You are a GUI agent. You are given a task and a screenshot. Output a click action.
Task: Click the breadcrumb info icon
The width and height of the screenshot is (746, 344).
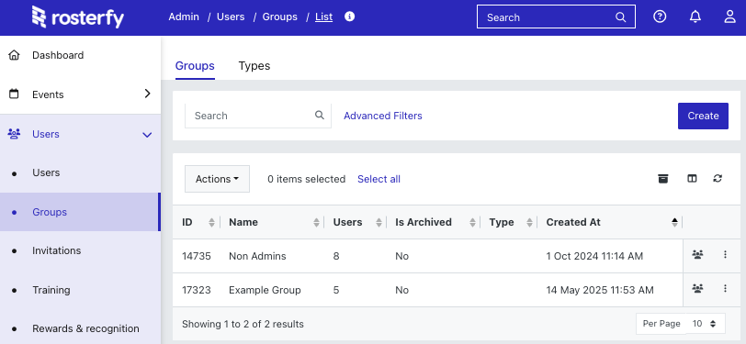(350, 17)
